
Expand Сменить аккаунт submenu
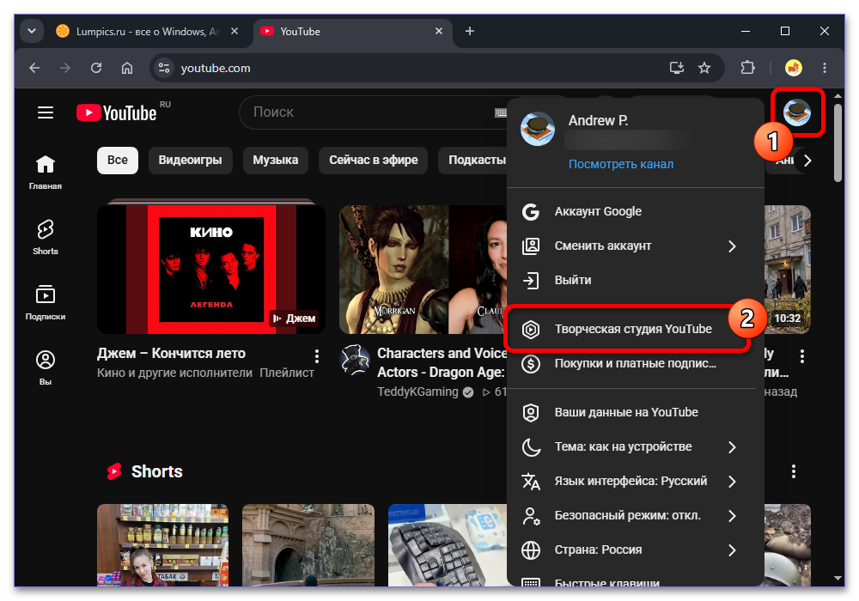tap(733, 246)
